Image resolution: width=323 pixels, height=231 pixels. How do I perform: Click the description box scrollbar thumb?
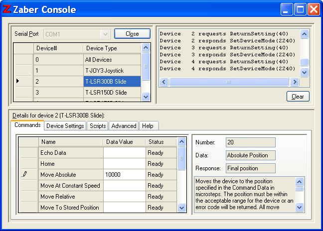(299, 189)
